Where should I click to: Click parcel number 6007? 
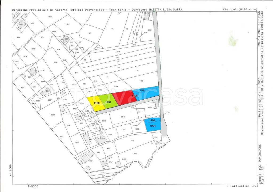point(50,100)
